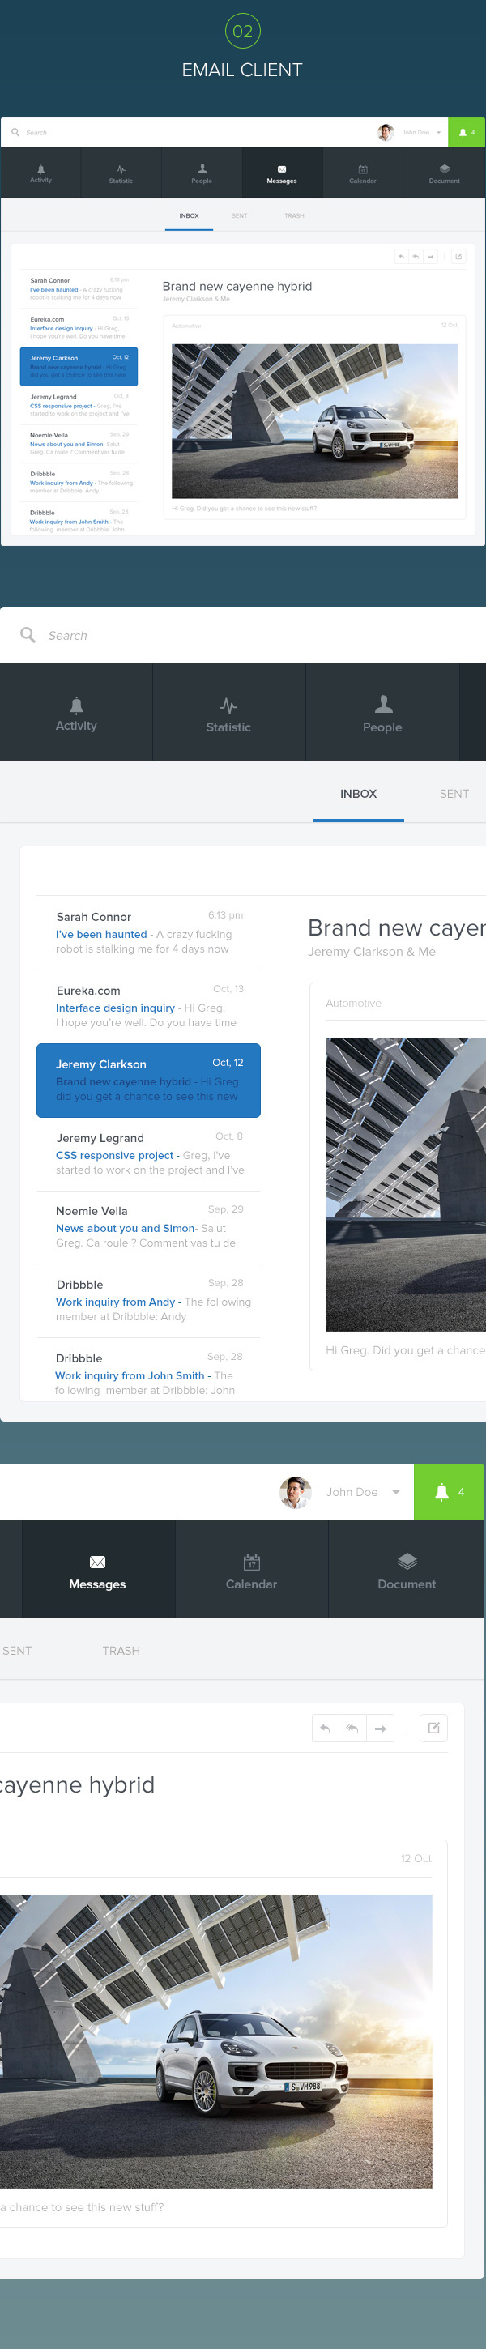The height and width of the screenshot is (2349, 486).
Task: Open Activity bell icon in the enlarged navigation
Action: 77,705
